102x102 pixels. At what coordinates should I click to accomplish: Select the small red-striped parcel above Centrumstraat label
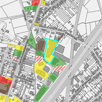[x=12, y=71]
